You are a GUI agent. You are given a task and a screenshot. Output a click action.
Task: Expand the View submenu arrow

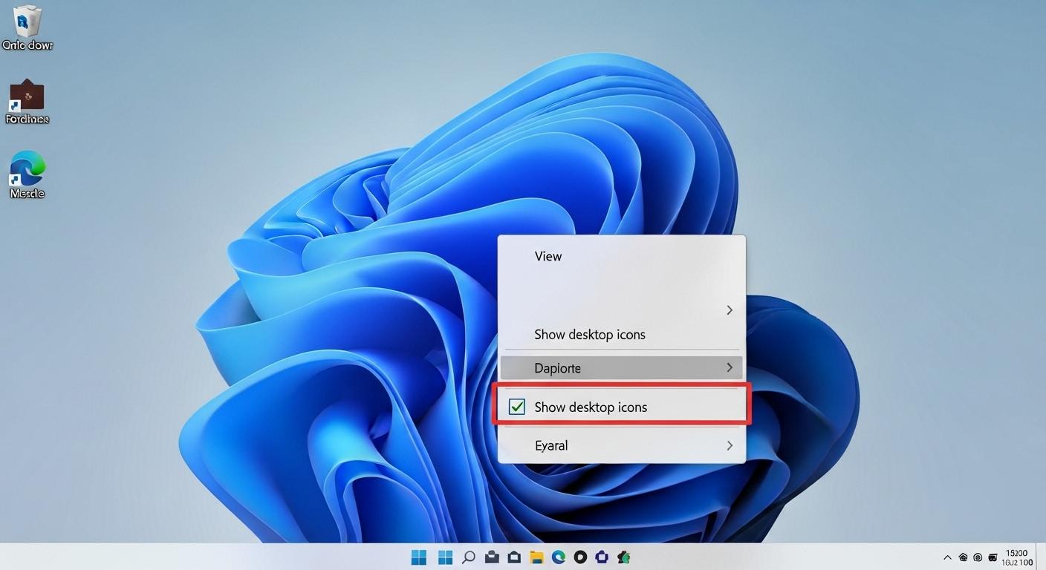pyautogui.click(x=729, y=310)
